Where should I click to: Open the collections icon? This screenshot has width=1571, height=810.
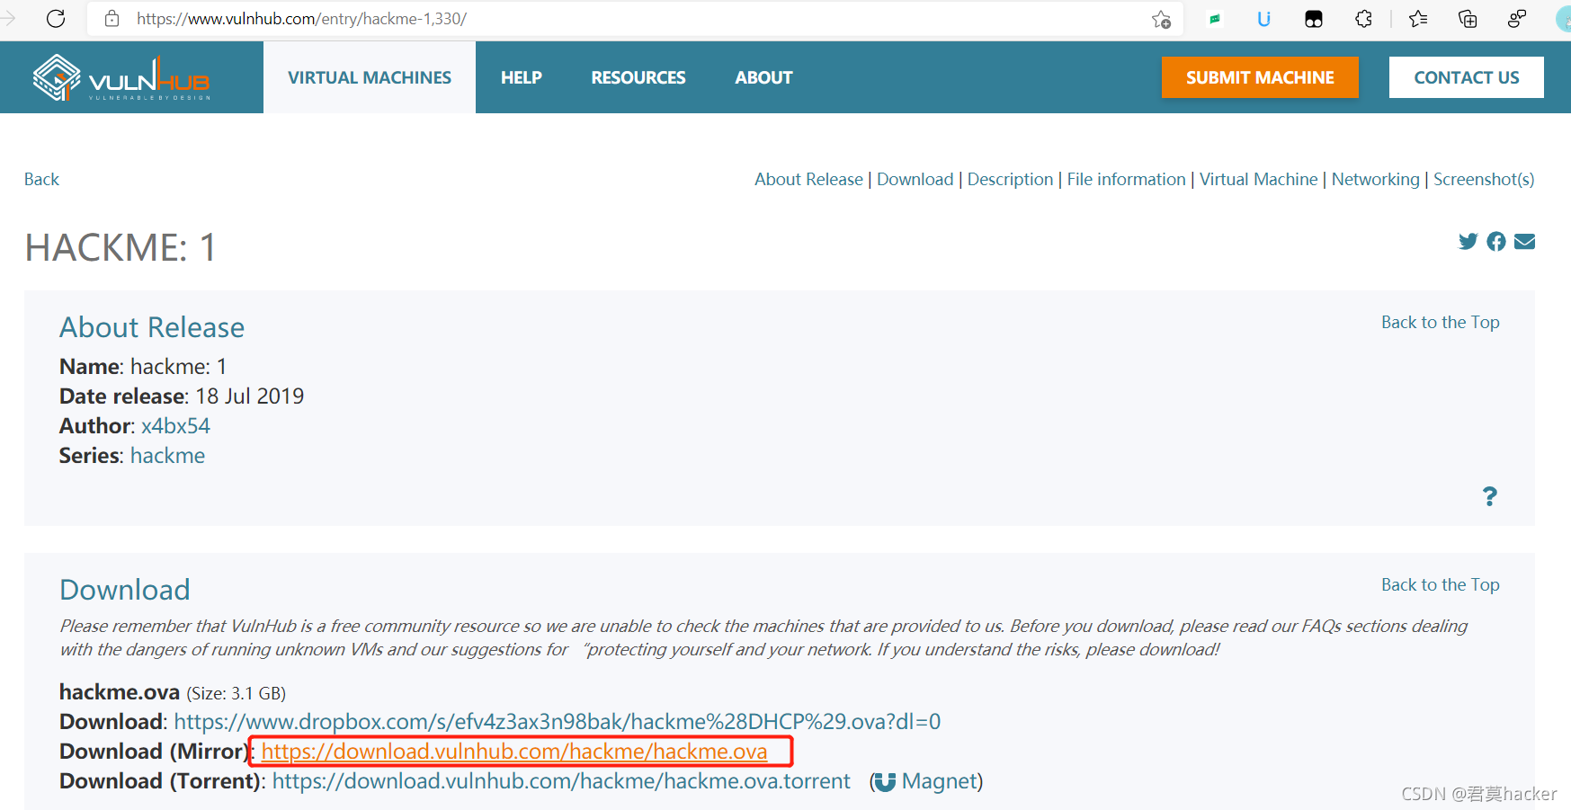pyautogui.click(x=1468, y=19)
